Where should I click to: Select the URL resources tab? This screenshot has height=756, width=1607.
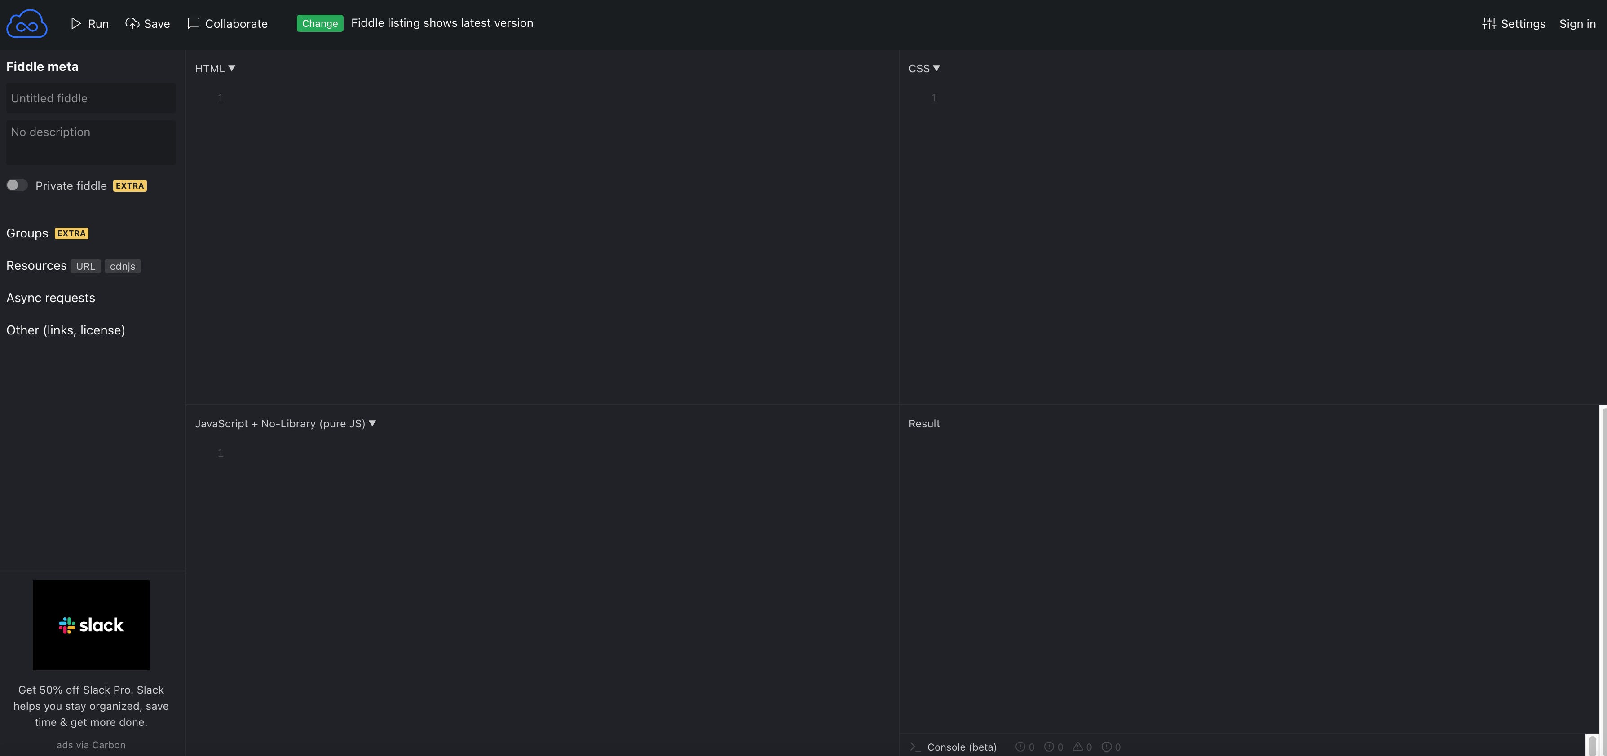[x=85, y=266]
